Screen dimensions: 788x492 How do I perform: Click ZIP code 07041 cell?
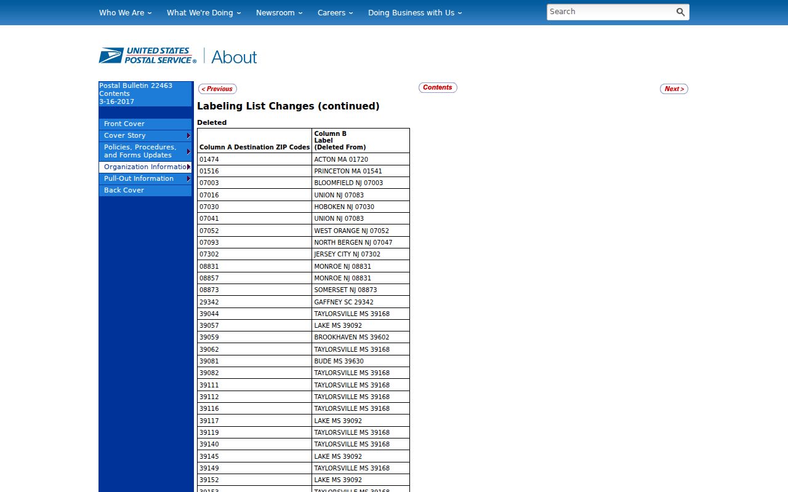(x=254, y=218)
